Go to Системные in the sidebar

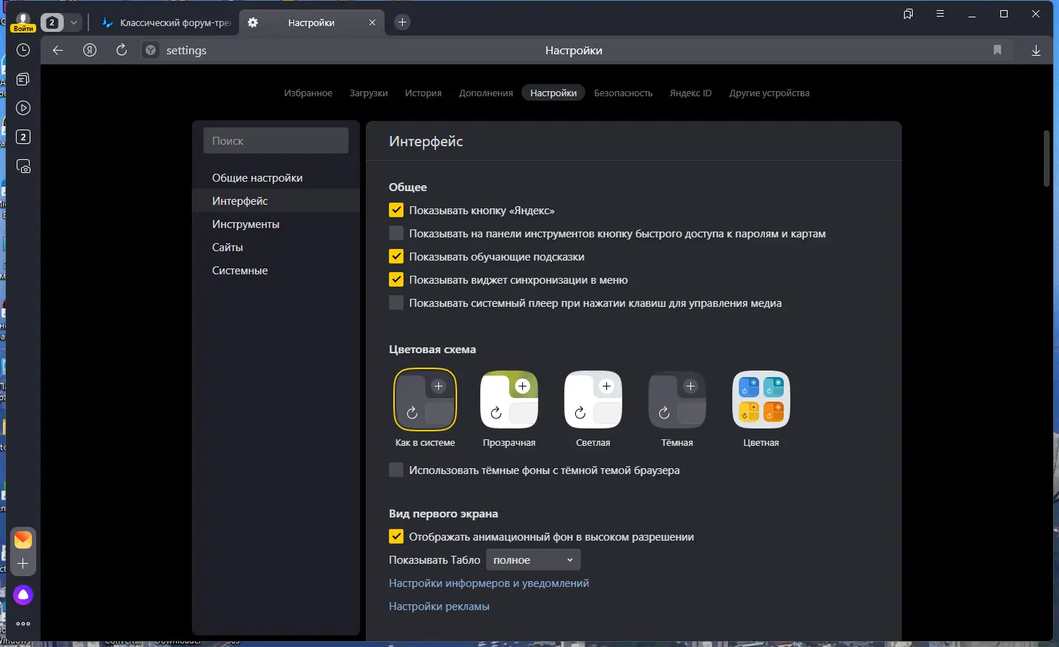pyautogui.click(x=276, y=270)
